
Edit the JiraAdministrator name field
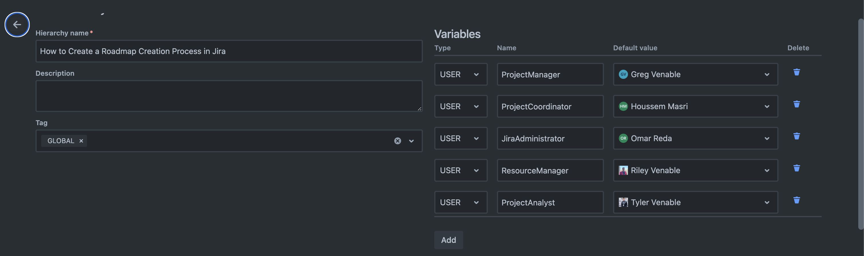(x=550, y=138)
